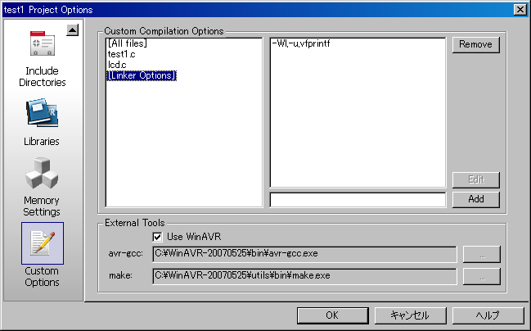Browse for the make executable path

[x=482, y=276]
